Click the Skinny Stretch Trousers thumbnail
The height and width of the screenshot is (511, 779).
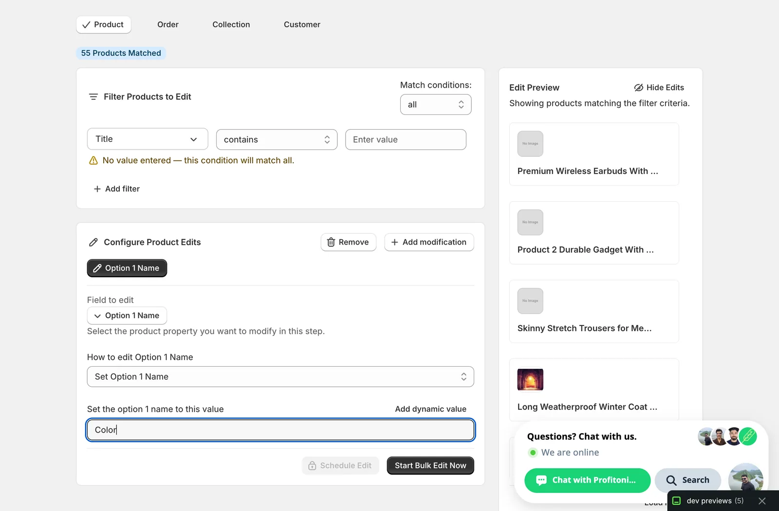point(530,301)
